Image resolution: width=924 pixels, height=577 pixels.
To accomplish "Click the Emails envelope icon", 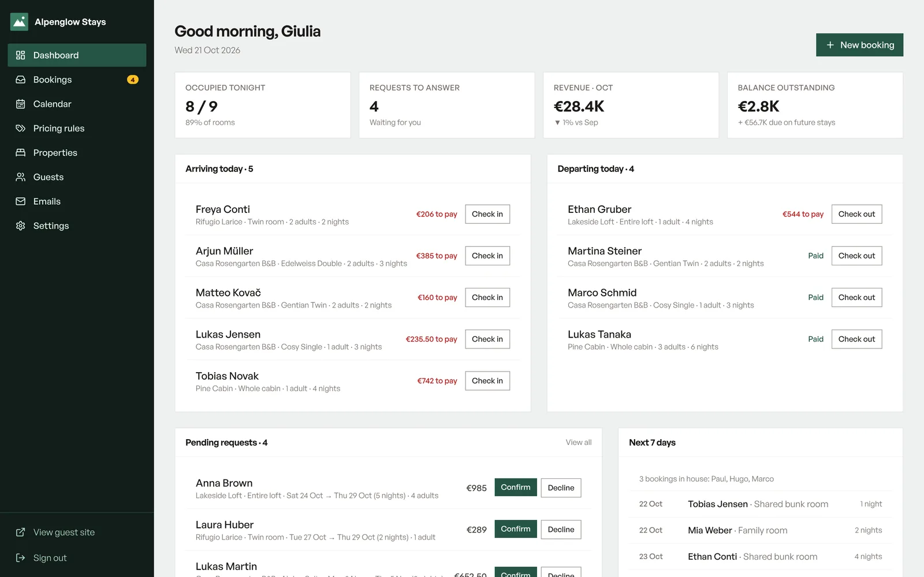I will 21,201.
